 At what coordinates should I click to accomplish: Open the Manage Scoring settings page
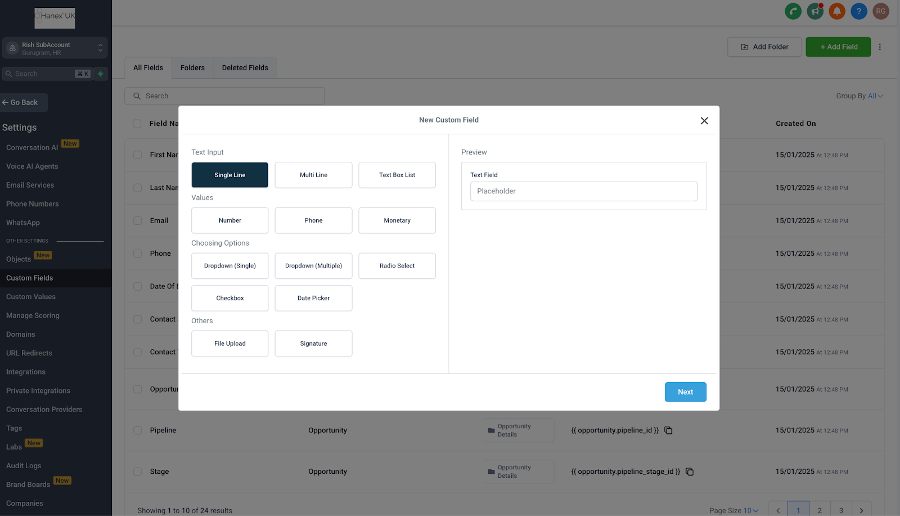click(33, 316)
